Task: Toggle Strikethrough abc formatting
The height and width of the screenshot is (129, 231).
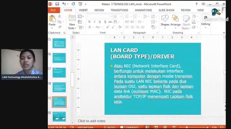Action: 110,22
